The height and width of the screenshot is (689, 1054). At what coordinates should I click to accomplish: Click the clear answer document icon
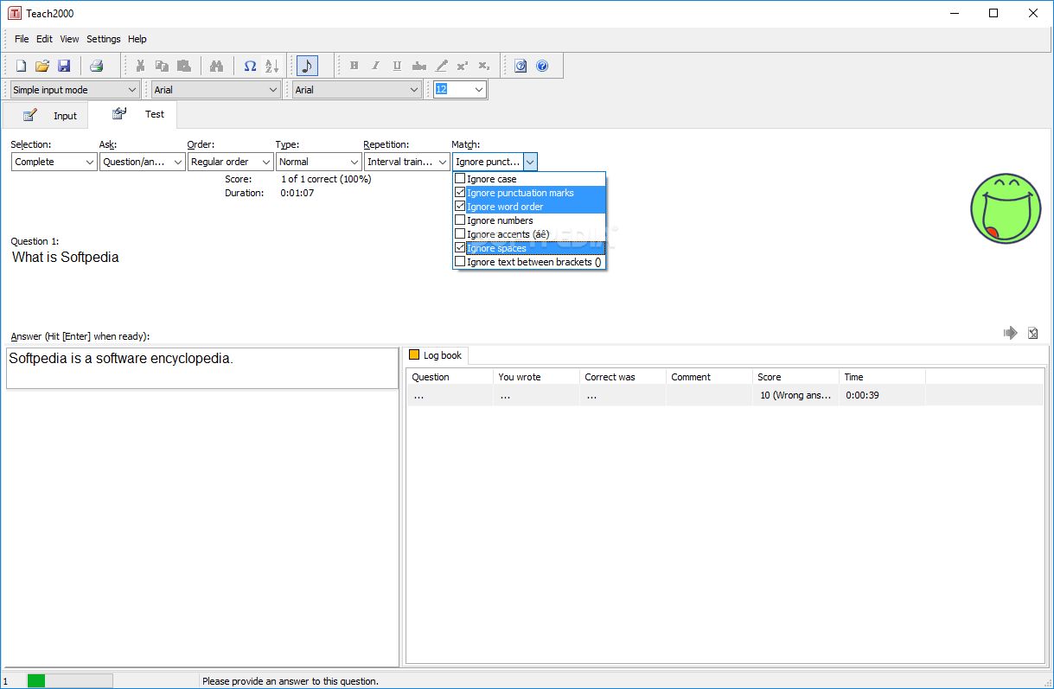tap(1032, 333)
